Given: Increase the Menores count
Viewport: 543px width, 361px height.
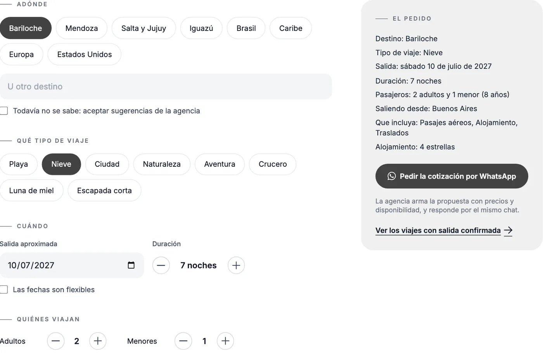Looking at the screenshot, I should pos(225,341).
